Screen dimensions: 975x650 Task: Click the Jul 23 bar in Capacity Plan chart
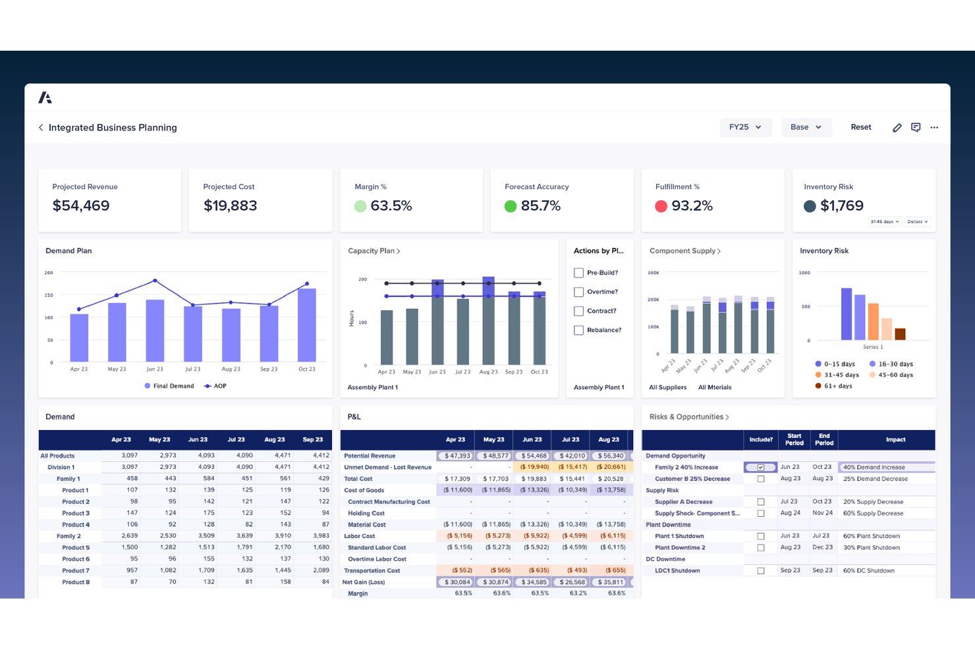click(x=463, y=331)
